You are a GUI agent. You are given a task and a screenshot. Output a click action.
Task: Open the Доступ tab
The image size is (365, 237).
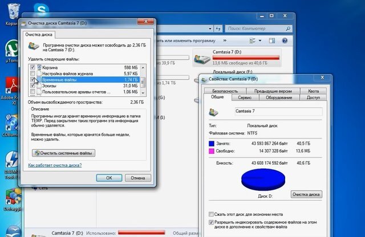(313, 97)
